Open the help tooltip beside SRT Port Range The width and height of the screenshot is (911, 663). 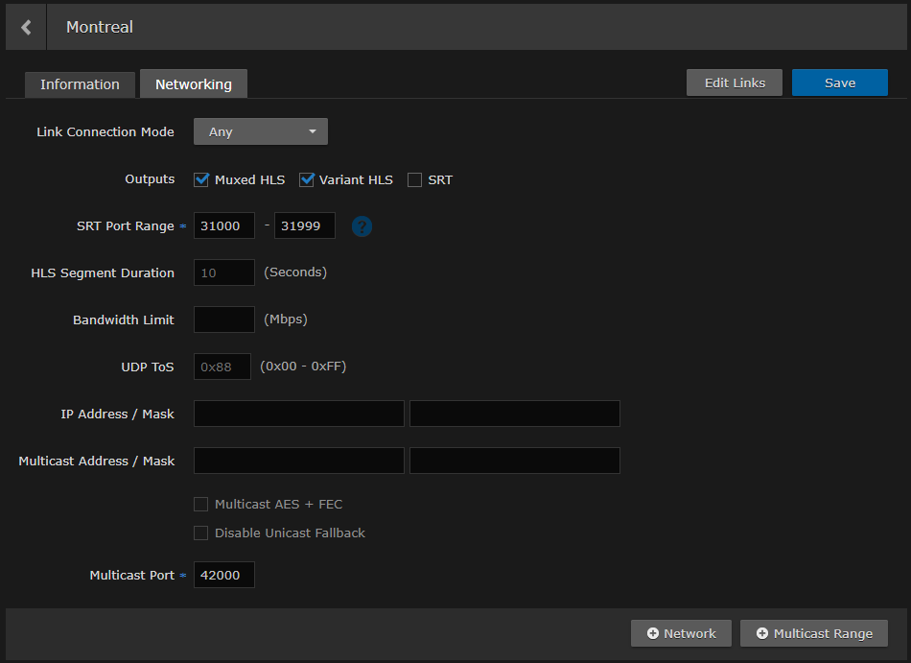tap(362, 226)
